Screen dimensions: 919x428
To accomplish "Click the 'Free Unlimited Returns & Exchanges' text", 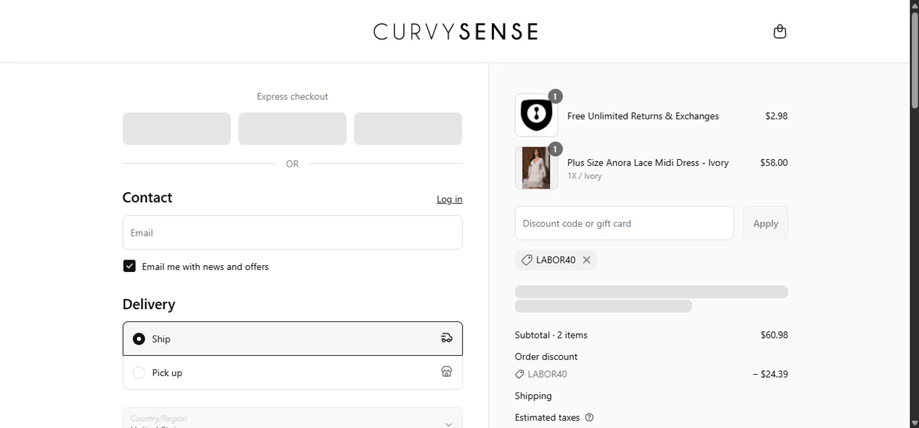I will point(643,116).
